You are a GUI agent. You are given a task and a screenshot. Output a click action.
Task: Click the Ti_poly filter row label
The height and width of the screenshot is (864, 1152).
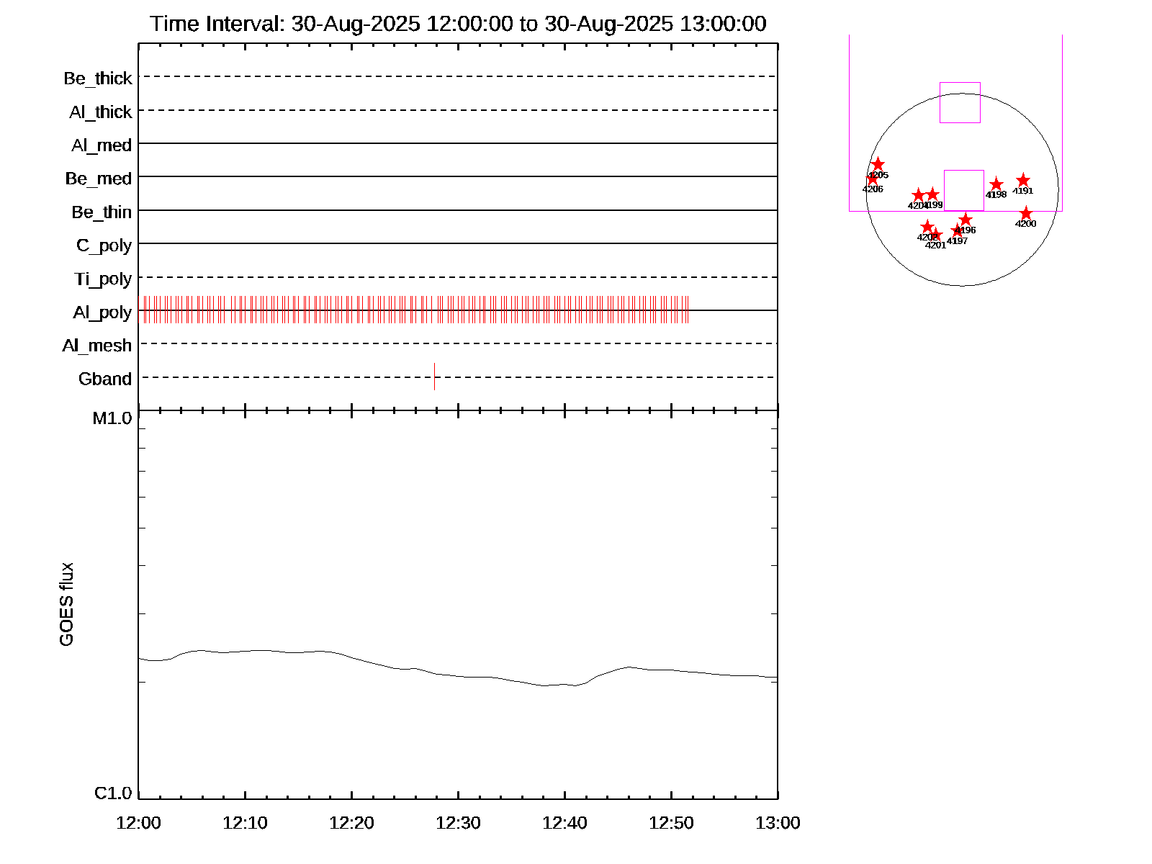(x=103, y=279)
